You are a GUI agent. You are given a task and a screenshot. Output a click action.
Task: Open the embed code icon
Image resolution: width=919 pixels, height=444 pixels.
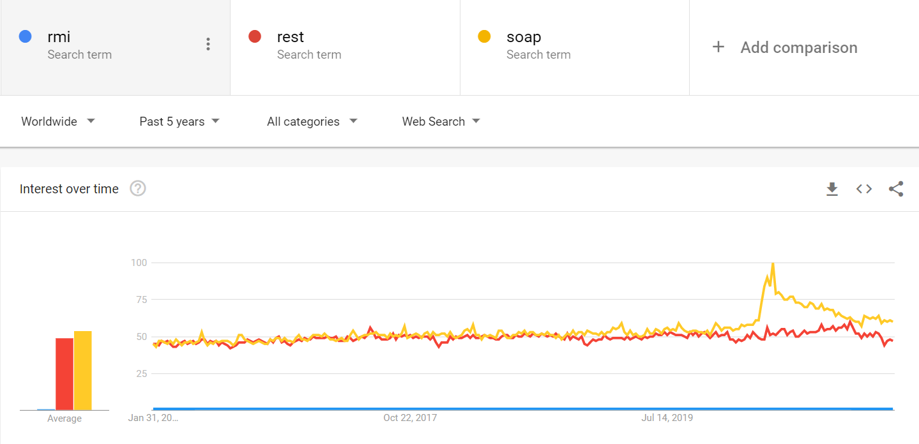click(864, 189)
